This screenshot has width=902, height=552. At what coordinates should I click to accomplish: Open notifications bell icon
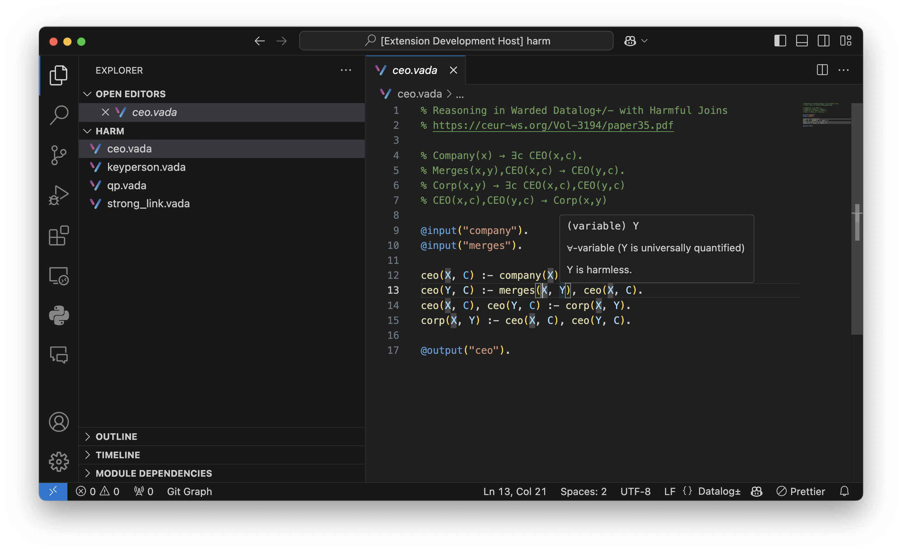(845, 491)
